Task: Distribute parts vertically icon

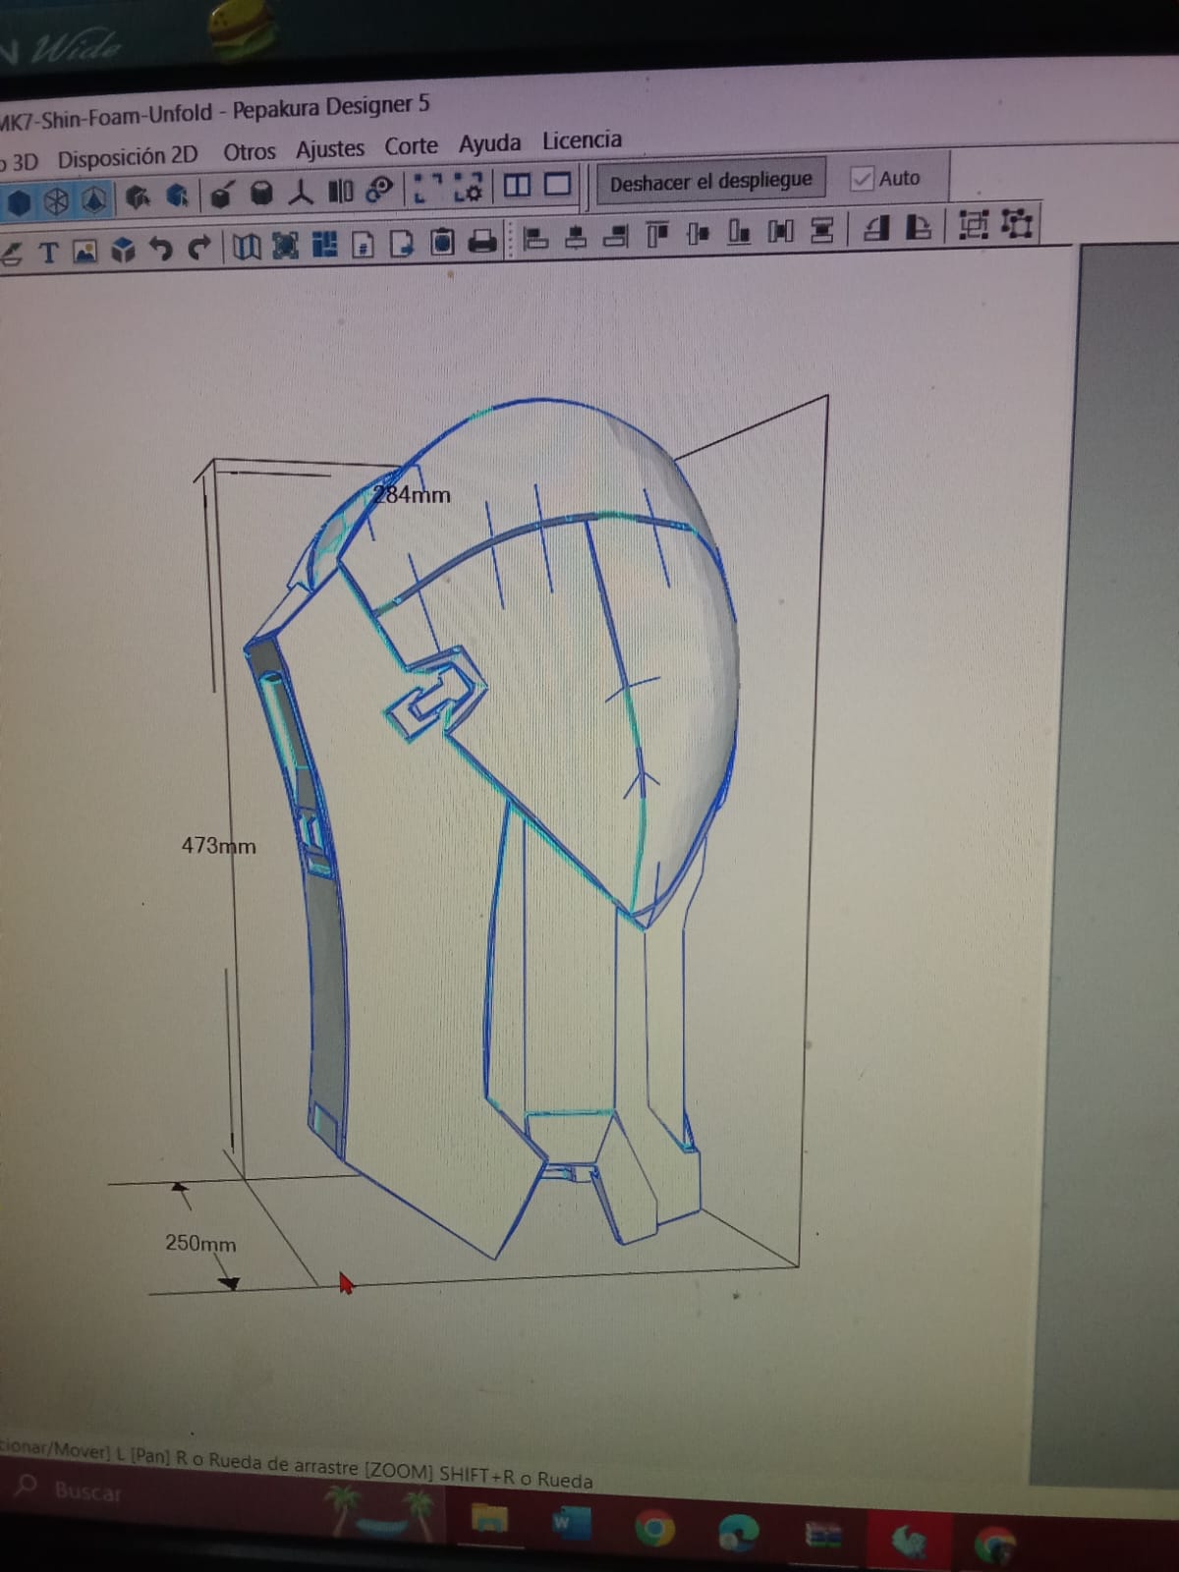Action: pyautogui.click(x=822, y=231)
